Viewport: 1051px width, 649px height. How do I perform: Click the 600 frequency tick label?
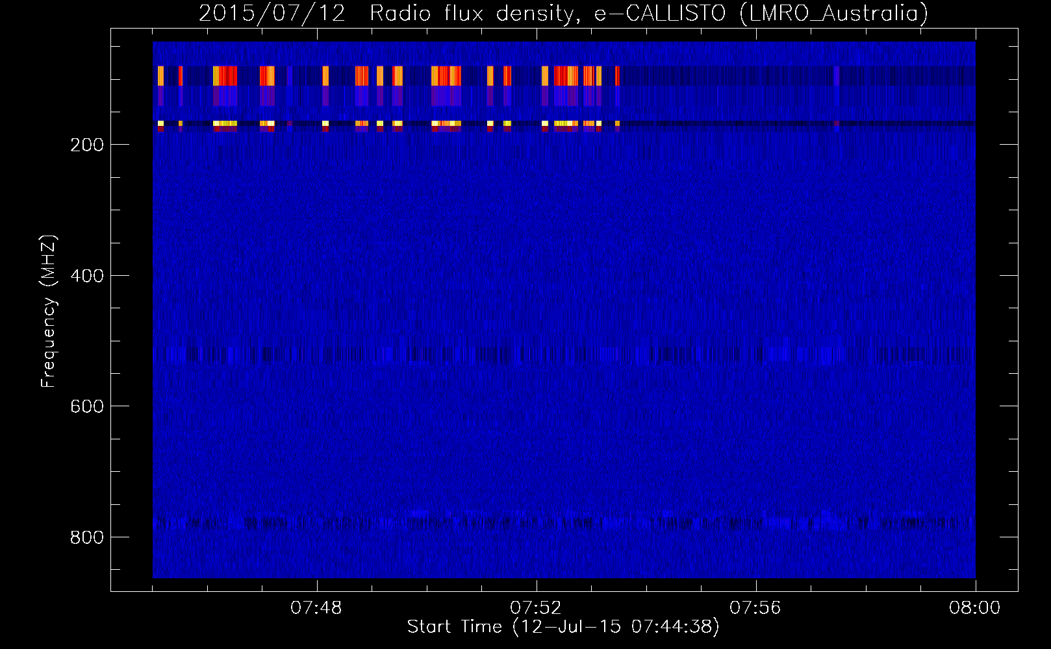[87, 406]
